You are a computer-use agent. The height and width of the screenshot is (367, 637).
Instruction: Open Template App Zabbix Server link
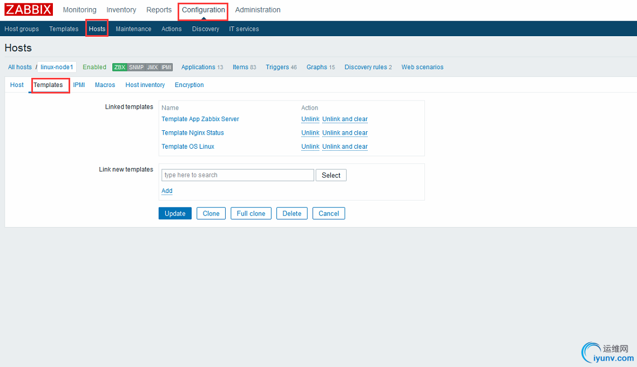coord(200,119)
